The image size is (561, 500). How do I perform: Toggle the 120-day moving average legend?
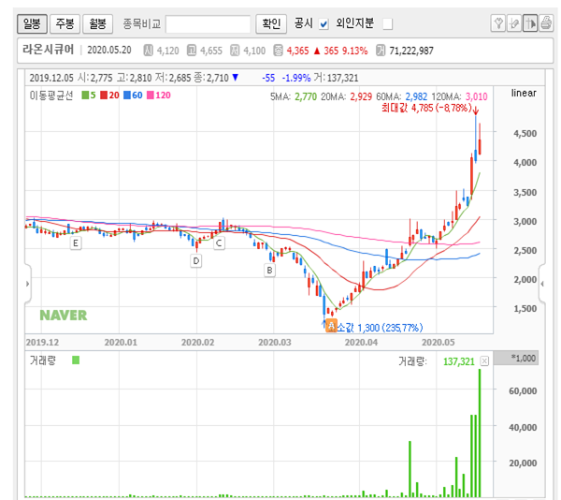159,96
